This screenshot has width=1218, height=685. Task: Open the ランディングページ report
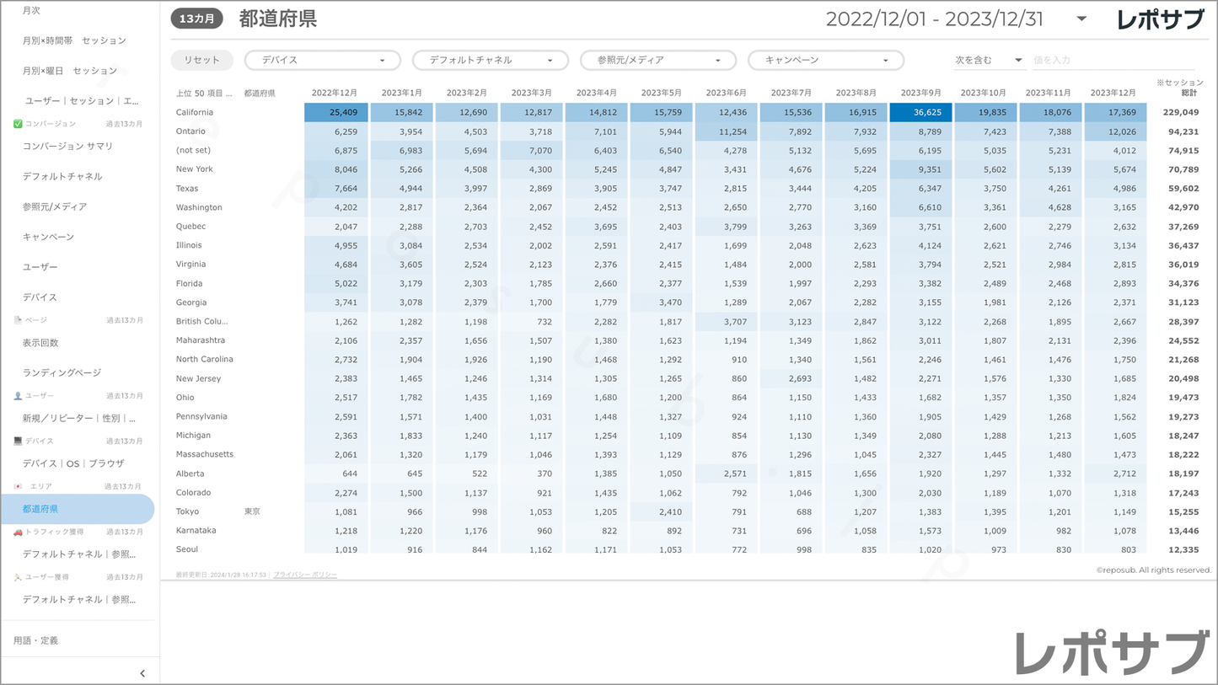pos(62,372)
